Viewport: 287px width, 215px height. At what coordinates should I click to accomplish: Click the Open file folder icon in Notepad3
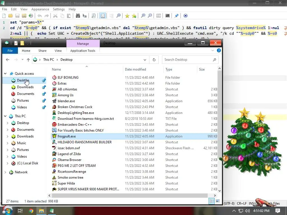tap(10, 16)
